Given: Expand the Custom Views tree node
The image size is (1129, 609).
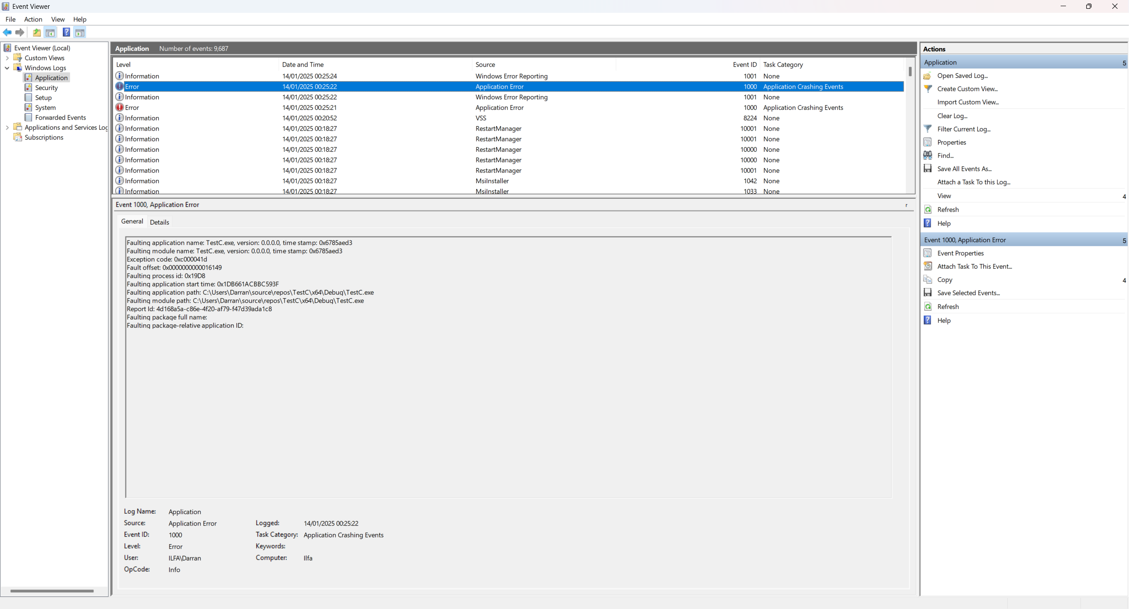Looking at the screenshot, I should click(x=7, y=58).
